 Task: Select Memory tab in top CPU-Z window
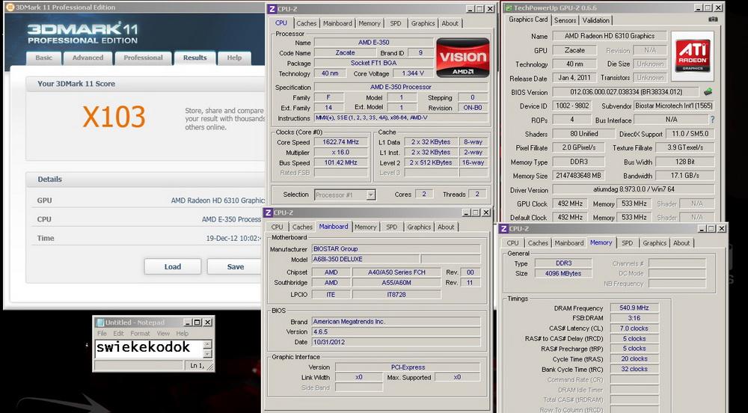(x=370, y=23)
